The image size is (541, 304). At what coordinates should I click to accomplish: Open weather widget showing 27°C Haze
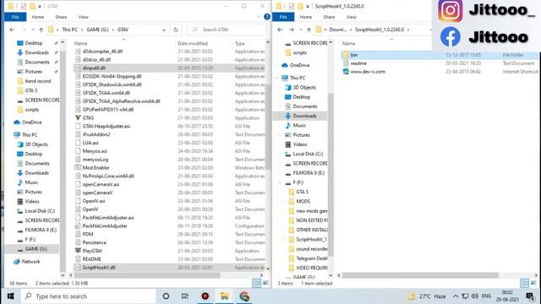[x=427, y=296]
